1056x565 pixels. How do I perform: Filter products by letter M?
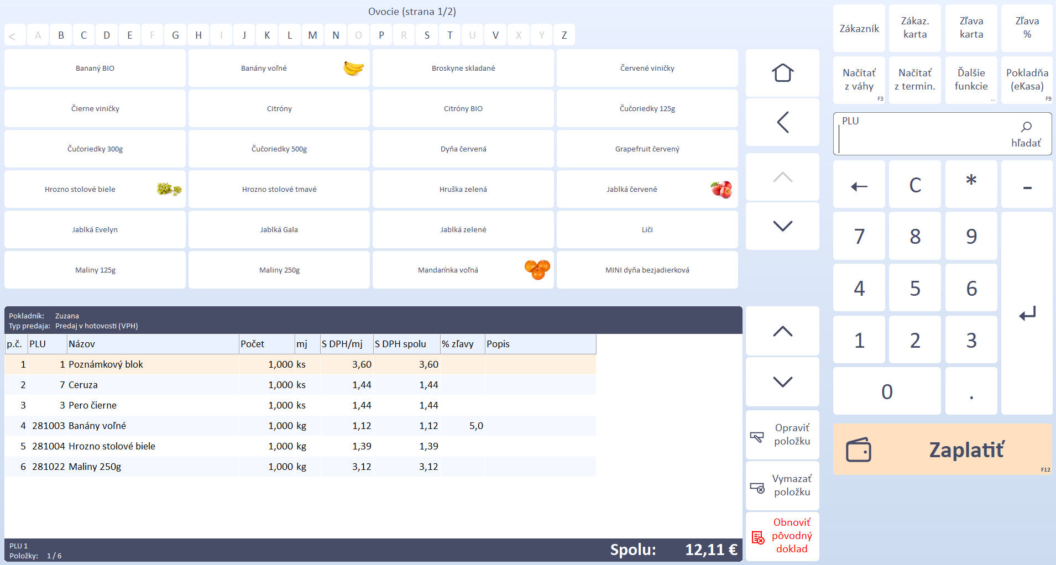tap(312, 35)
